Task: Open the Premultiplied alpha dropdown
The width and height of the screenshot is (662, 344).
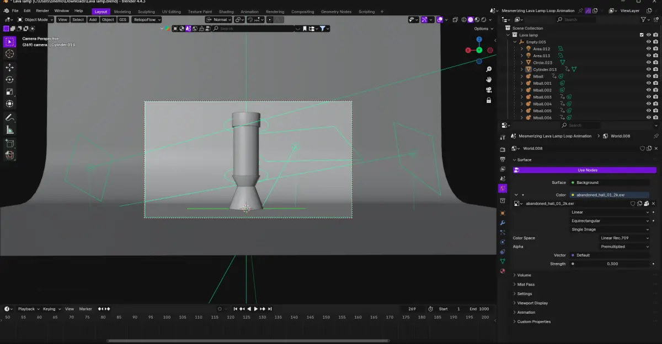Action: pos(625,247)
